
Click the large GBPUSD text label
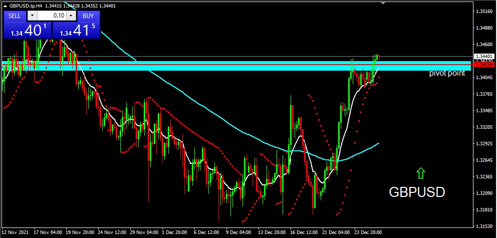(417, 192)
